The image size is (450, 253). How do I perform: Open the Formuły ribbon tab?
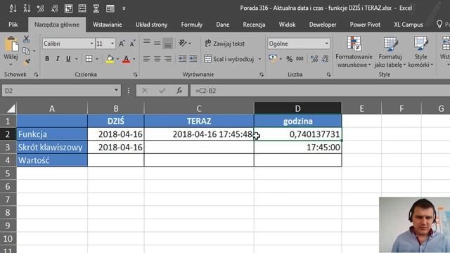click(192, 25)
